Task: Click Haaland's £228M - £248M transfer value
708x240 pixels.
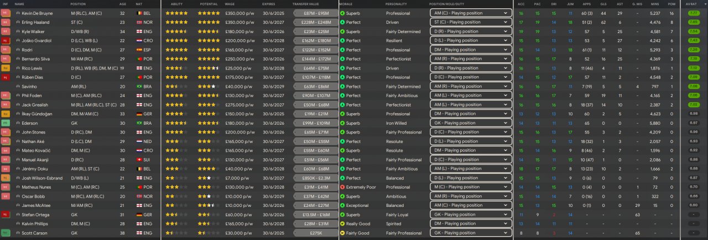Action: [317, 22]
